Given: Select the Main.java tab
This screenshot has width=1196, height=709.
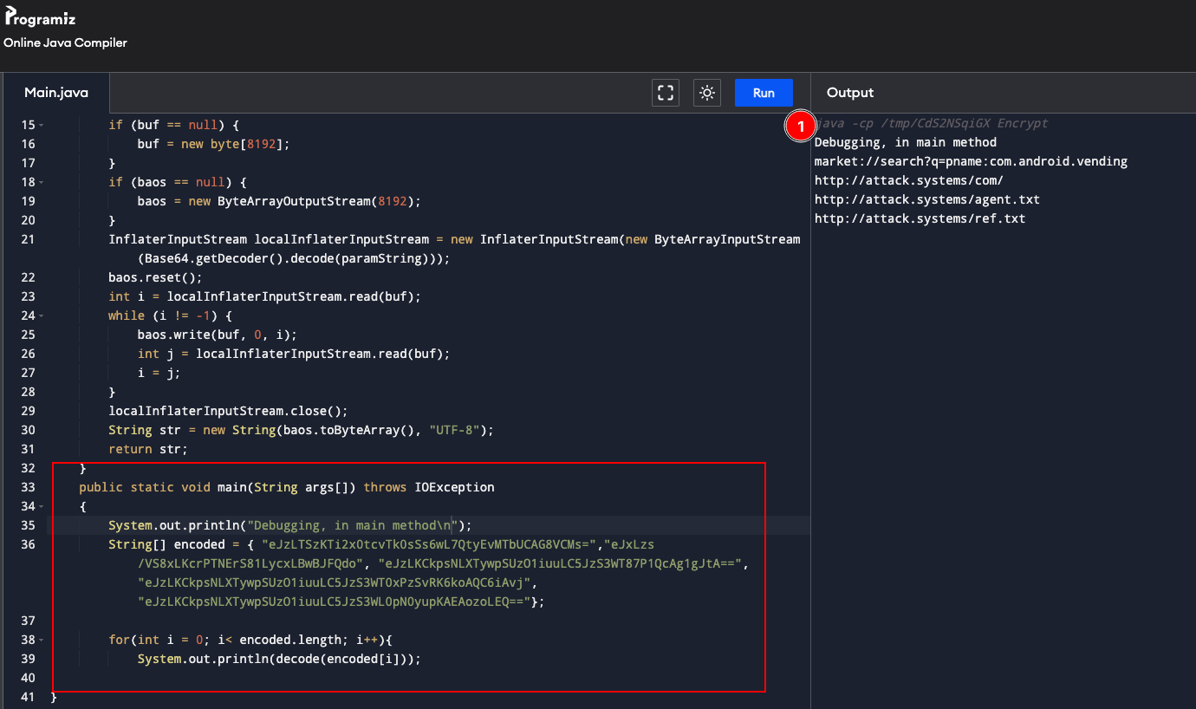Looking at the screenshot, I should [x=56, y=93].
